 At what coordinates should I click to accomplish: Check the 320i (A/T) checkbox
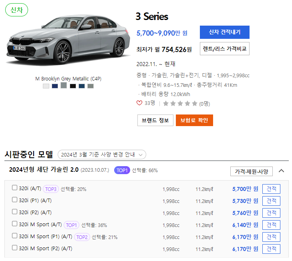[14, 188]
